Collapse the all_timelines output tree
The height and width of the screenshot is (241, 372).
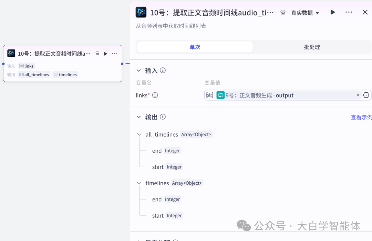click(139, 135)
